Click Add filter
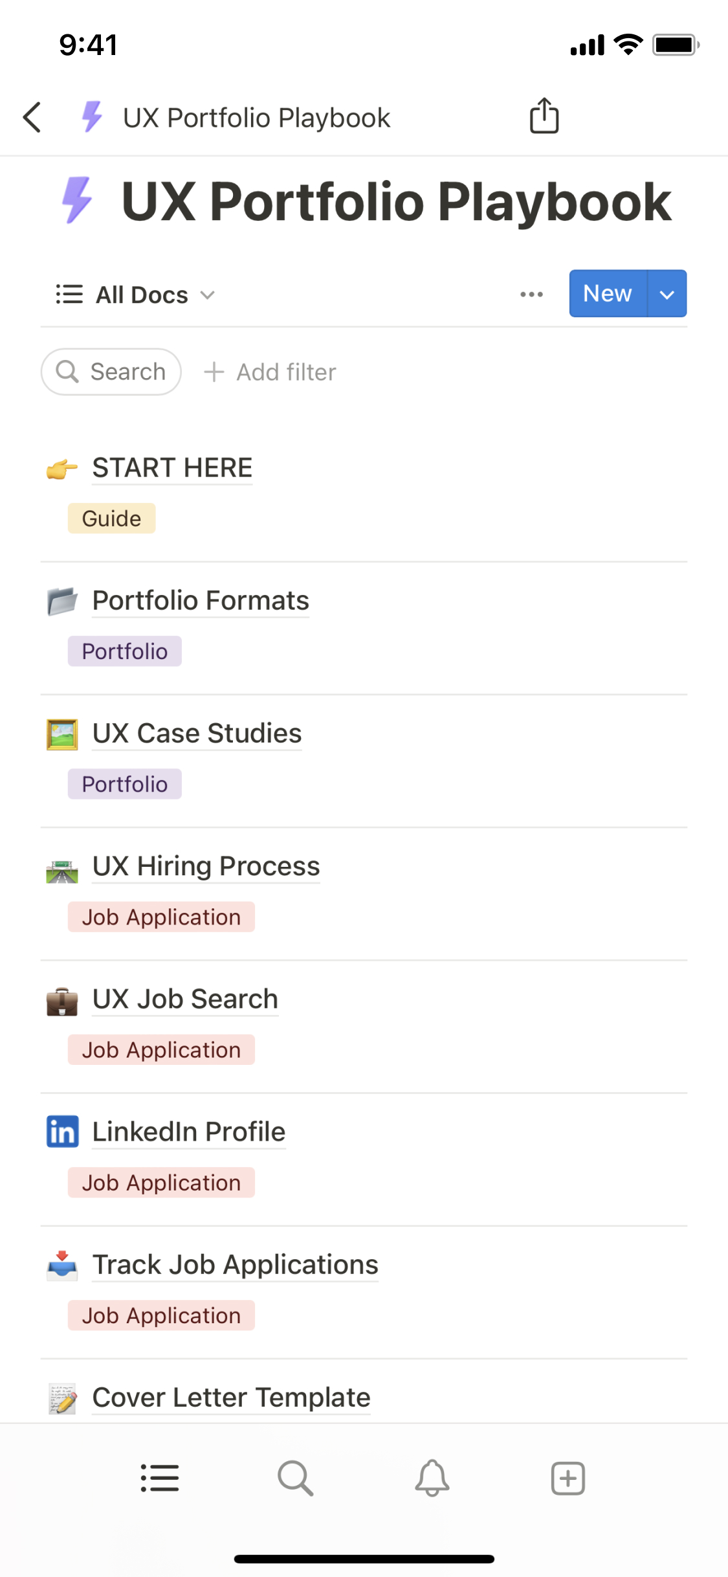Viewport: 728px width, 1577px height. (x=270, y=372)
